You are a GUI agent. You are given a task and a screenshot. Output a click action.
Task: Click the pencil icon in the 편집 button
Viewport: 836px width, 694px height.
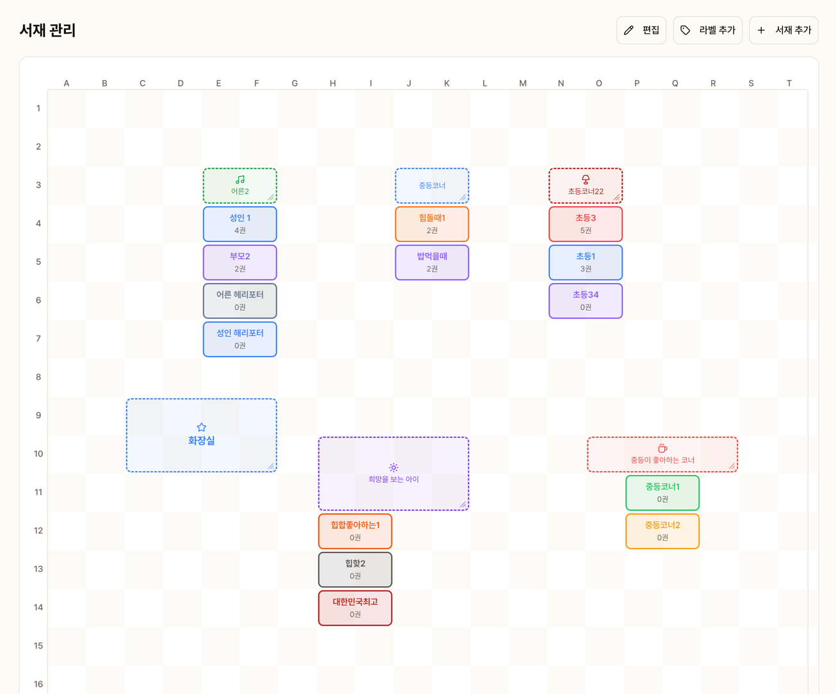629,30
